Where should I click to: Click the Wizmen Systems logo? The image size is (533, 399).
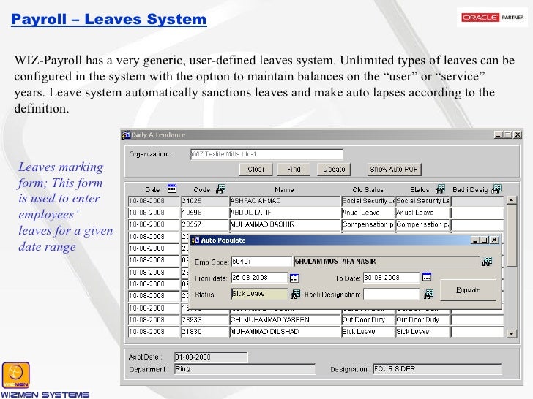45,380
